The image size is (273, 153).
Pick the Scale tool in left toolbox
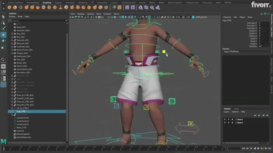3,47
